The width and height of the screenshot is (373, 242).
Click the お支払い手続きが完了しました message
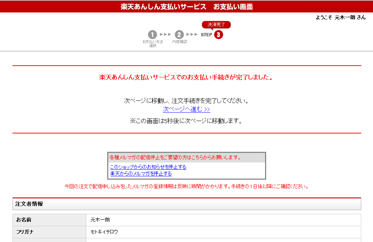[x=186, y=77]
